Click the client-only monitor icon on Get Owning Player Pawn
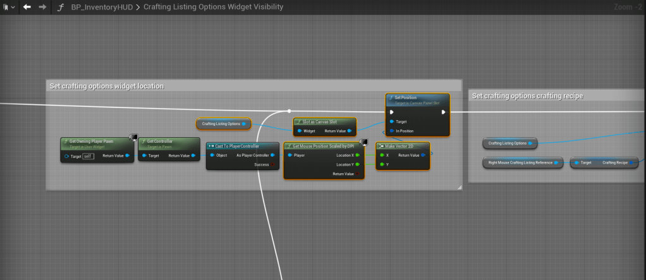 tap(134, 138)
